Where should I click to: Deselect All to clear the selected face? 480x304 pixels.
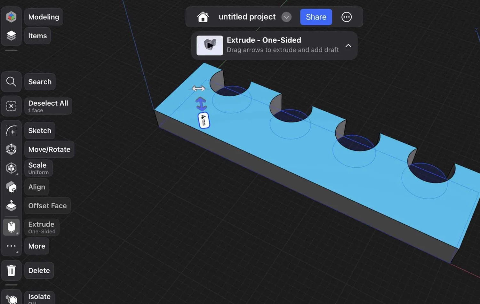coord(48,106)
